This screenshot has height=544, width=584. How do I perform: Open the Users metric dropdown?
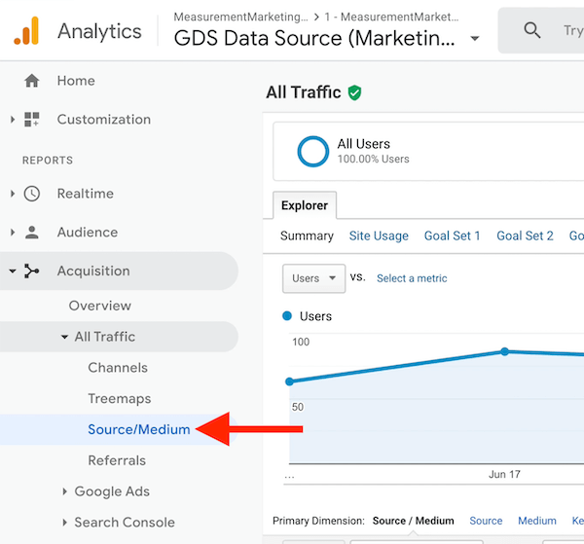313,278
